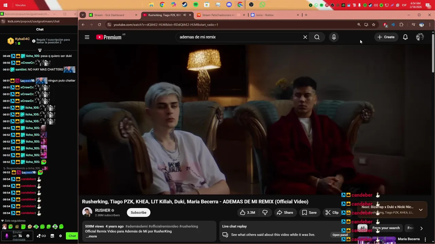Toggle the purple microphone in Kick chat
Viewport: 435px width, 244px height.
click(7, 236)
